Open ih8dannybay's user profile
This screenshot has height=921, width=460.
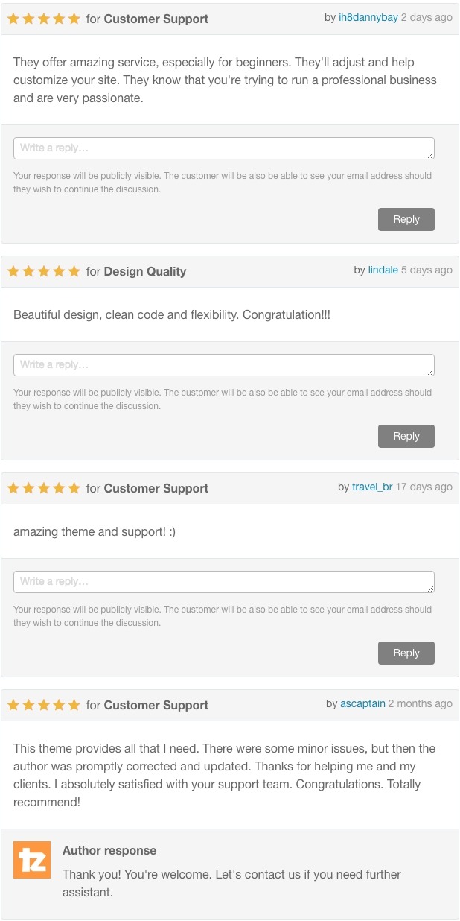(x=368, y=17)
